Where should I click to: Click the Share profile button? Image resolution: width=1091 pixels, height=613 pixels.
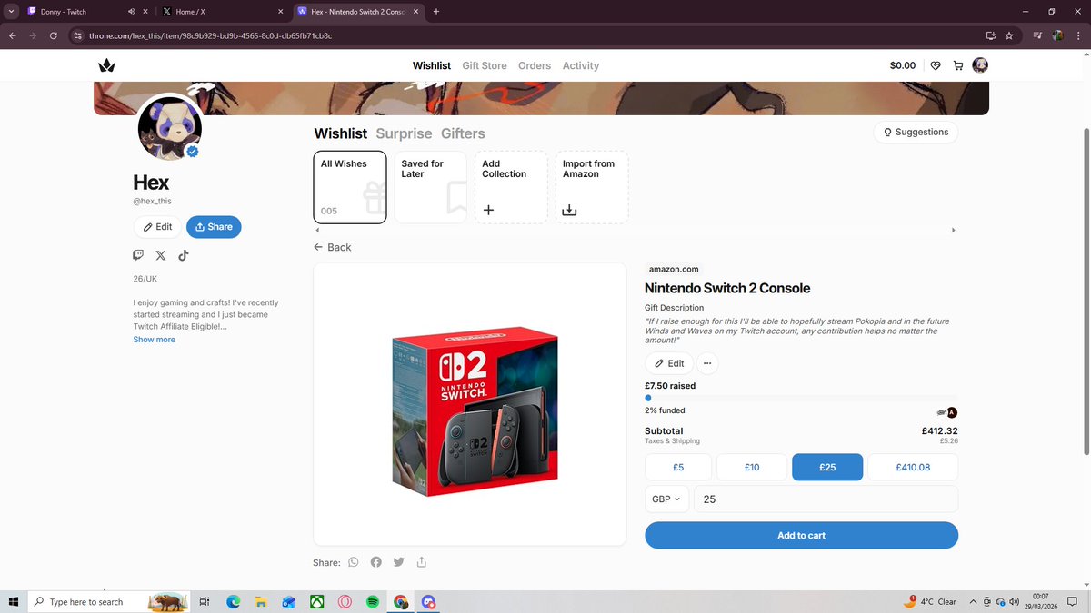pos(214,227)
